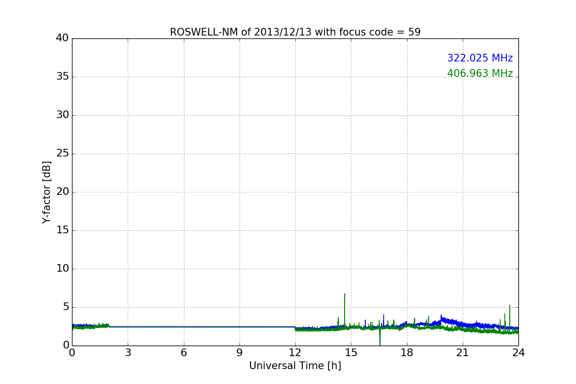
Task: Click the y-axis tick label 20
Action: pos(62,192)
